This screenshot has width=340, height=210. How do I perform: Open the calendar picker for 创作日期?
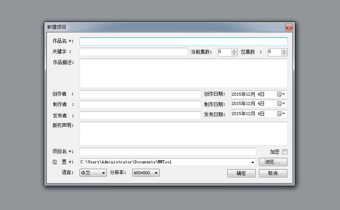(x=281, y=94)
